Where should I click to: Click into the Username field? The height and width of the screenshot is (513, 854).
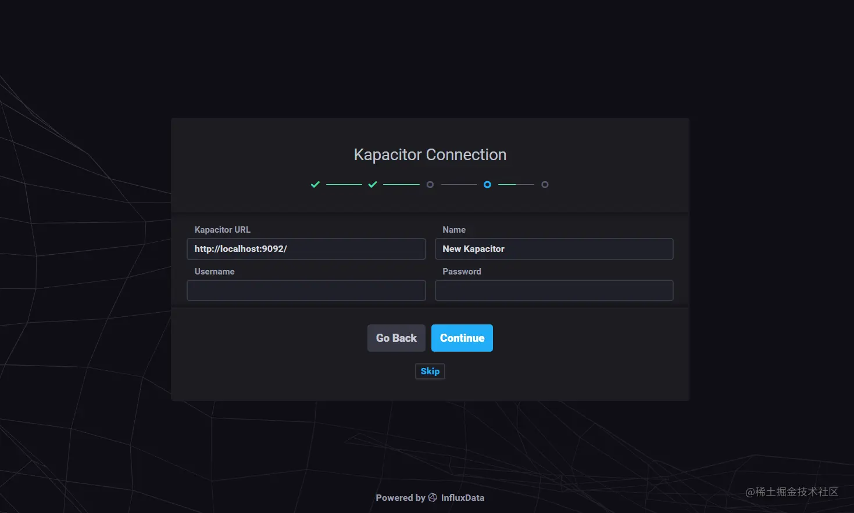pos(306,290)
